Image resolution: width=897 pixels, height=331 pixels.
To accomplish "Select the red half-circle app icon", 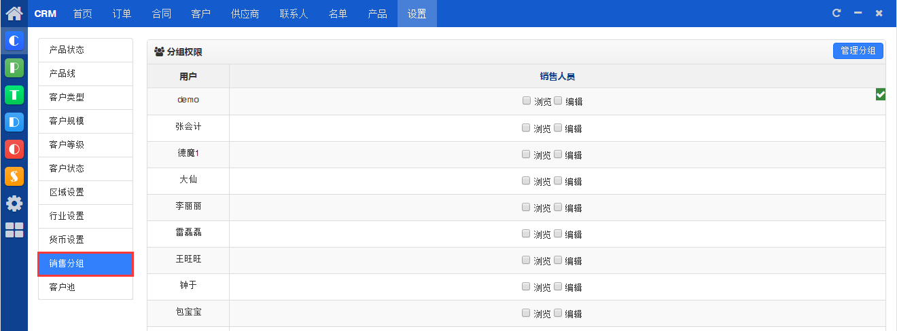I will tap(14, 149).
